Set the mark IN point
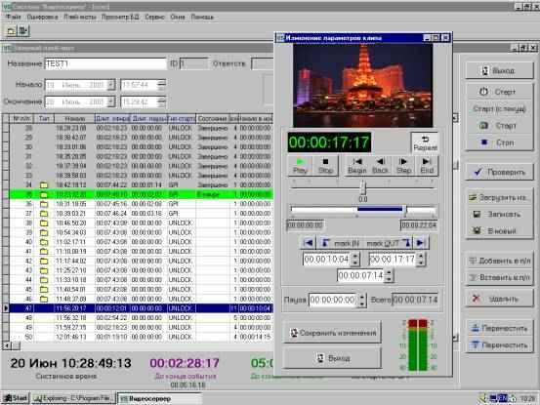Image resolution: width=540 pixels, height=405 pixels. (x=340, y=243)
